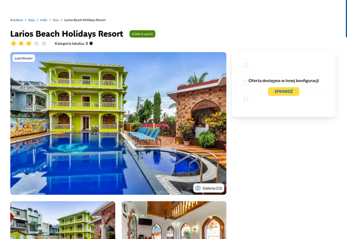Click the camera icon in the gallery button
The width and height of the screenshot is (347, 239).
198,188
